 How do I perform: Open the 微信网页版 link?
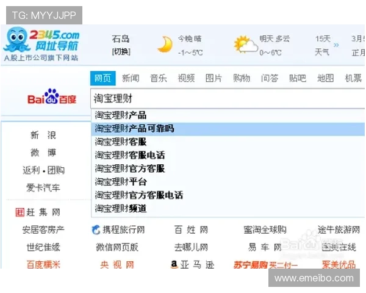point(117,247)
